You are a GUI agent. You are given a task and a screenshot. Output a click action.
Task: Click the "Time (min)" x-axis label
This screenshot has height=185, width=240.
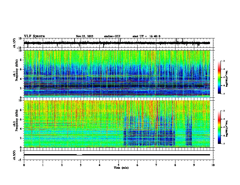(x=121, y=168)
